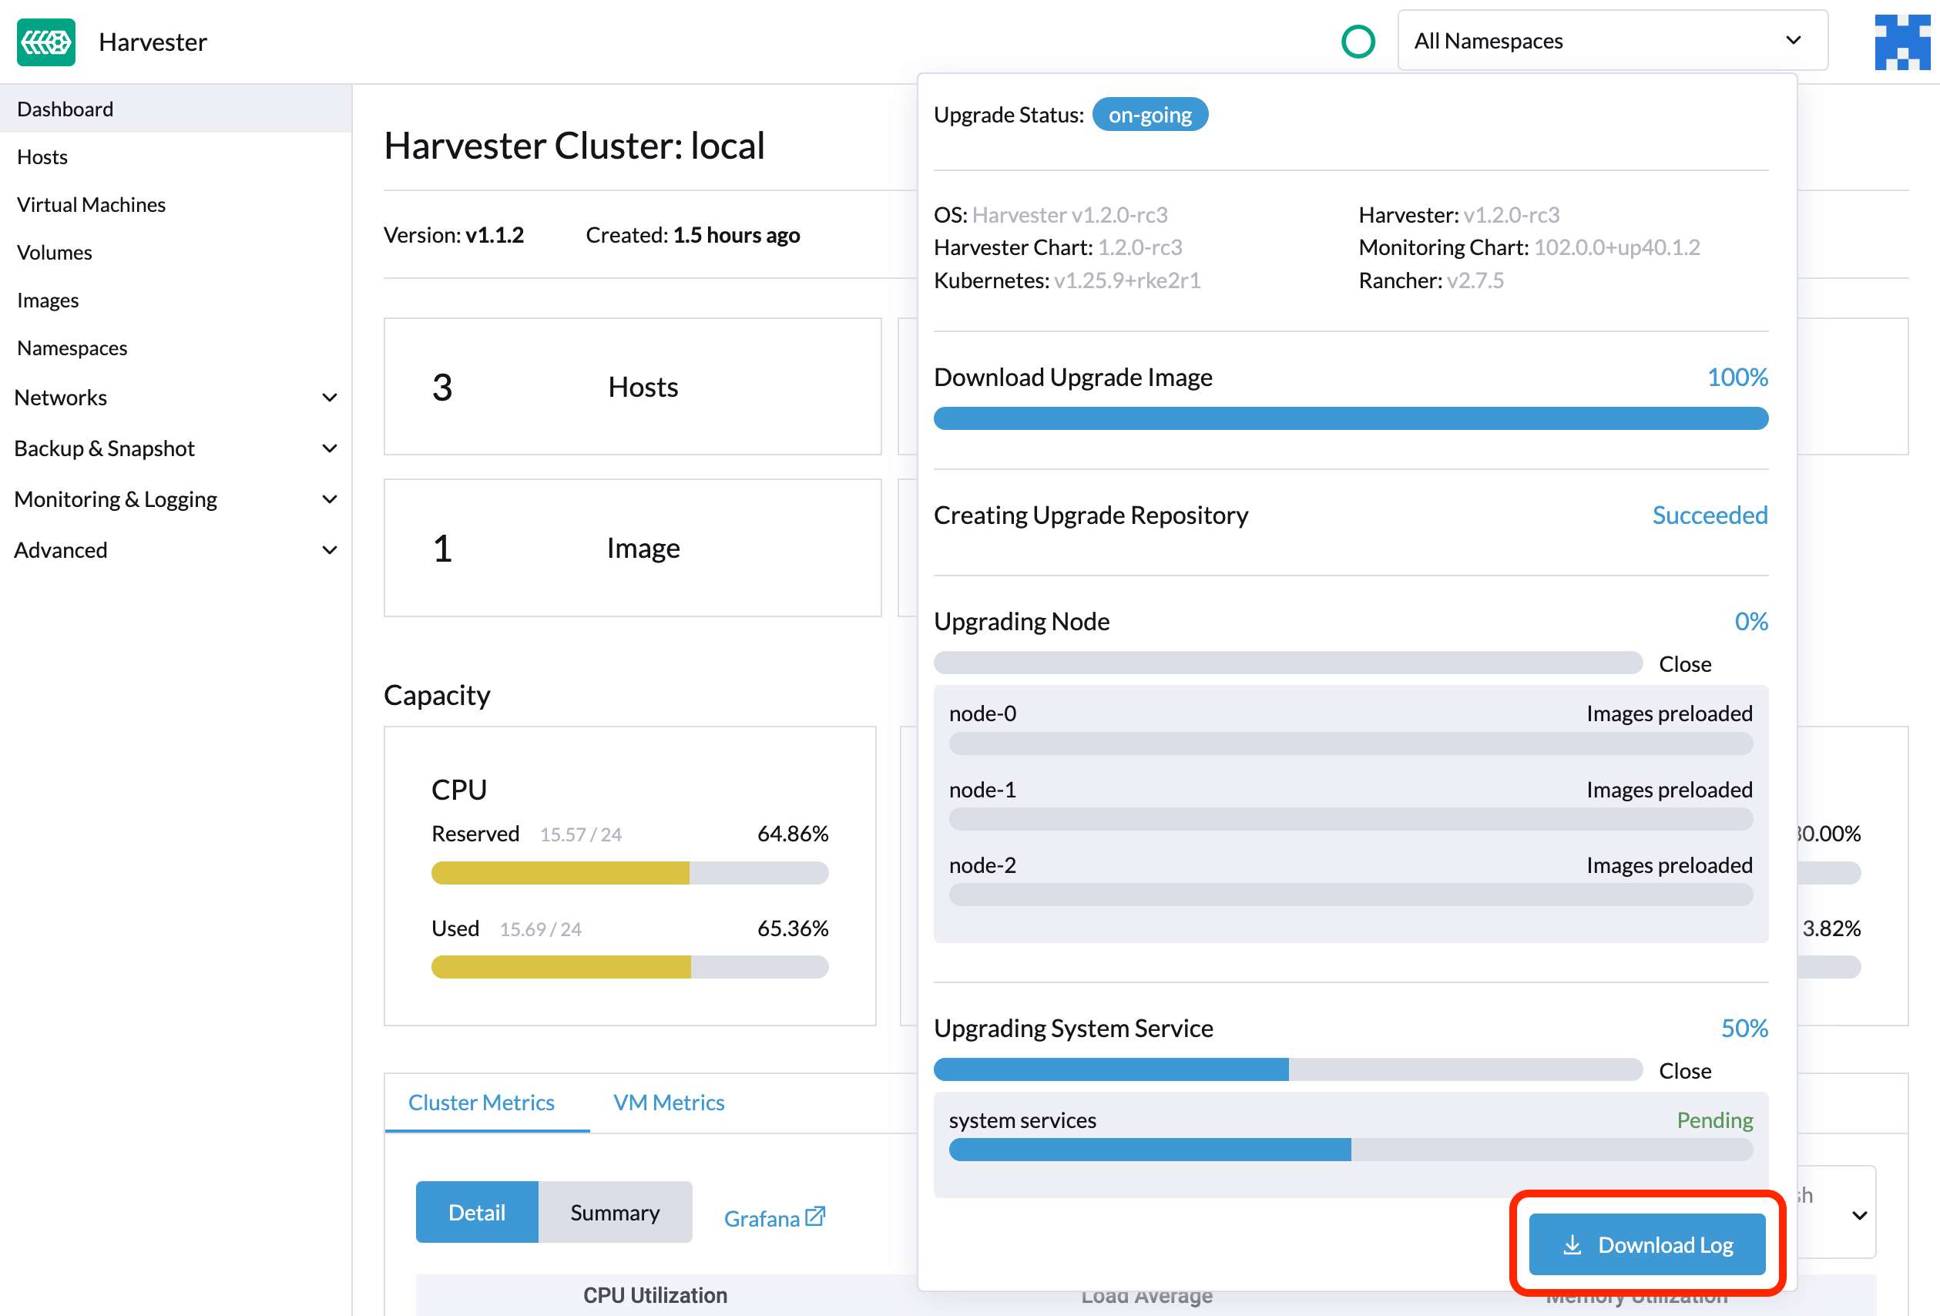Select the Images sidebar icon
Image resolution: width=1940 pixels, height=1316 pixels.
coord(47,300)
